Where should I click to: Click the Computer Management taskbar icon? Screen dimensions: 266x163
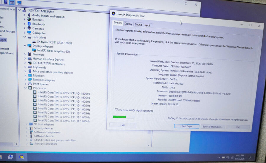tap(10, 157)
